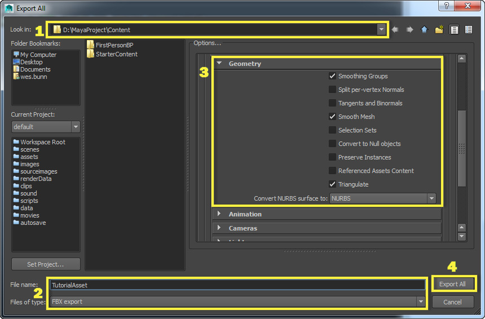Go back to previous folder arrow
Viewport: 485px width, 319px height.
pyautogui.click(x=395, y=30)
